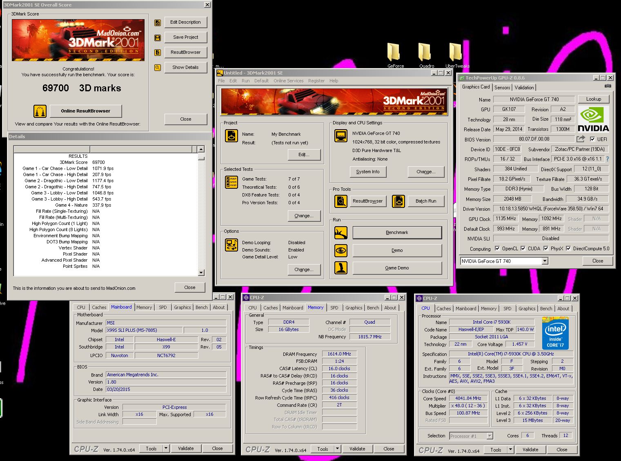
Task: Click the Pro Tools ResultBrowser magnifier icon
Action: [341, 201]
